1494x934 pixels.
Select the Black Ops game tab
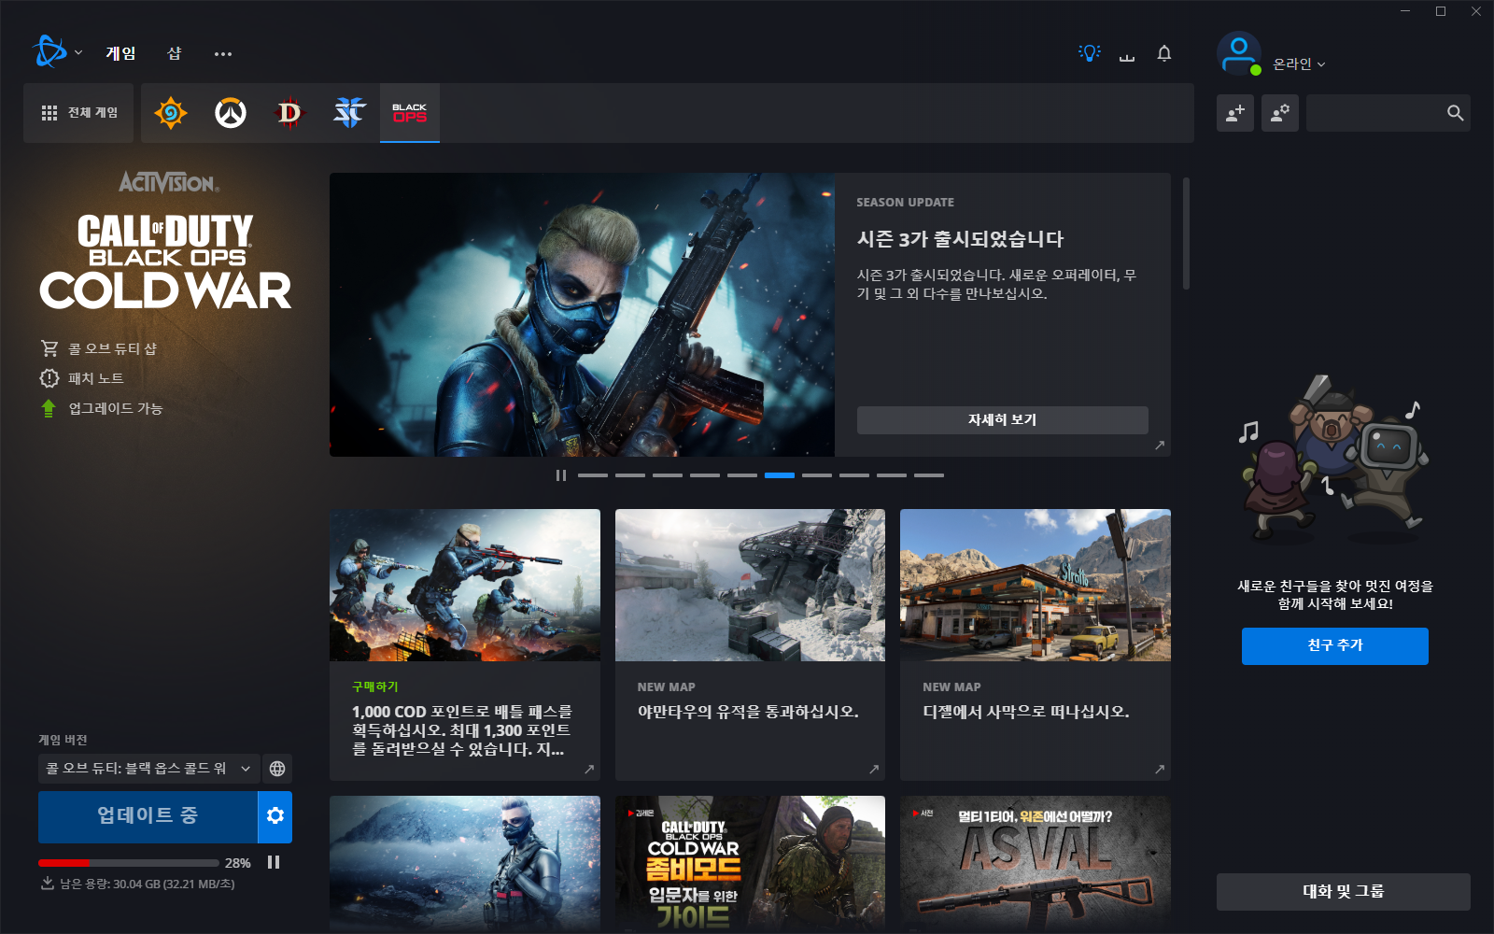tap(410, 113)
